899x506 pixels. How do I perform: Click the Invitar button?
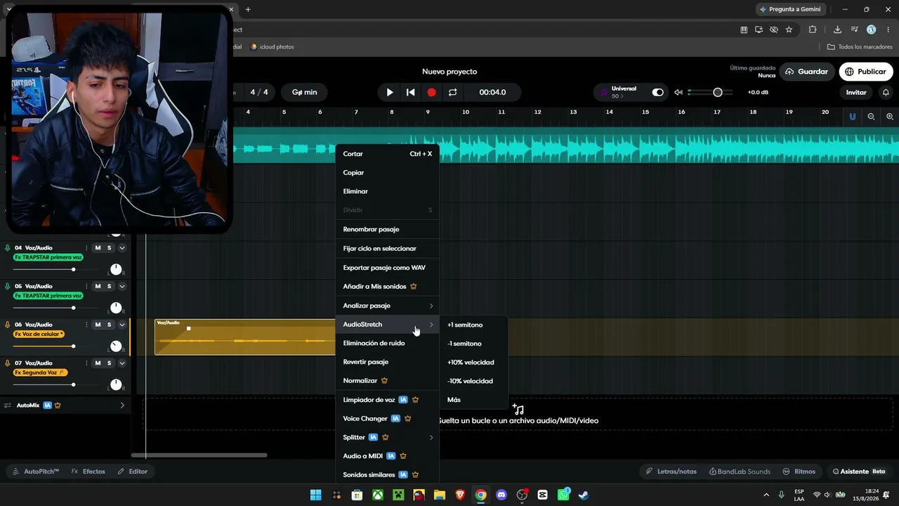pos(856,92)
